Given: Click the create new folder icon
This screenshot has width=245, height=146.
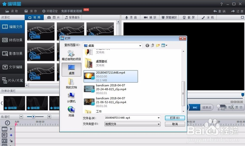Looking at the screenshot, I should (x=158, y=46).
